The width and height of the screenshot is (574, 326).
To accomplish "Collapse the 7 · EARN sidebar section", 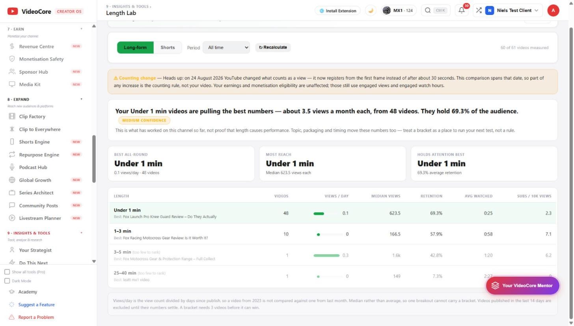I will [x=82, y=29].
